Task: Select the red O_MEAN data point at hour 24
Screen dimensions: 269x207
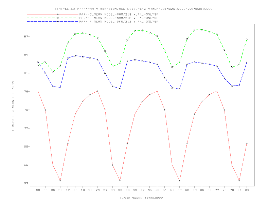Action: click(x=97, y=91)
